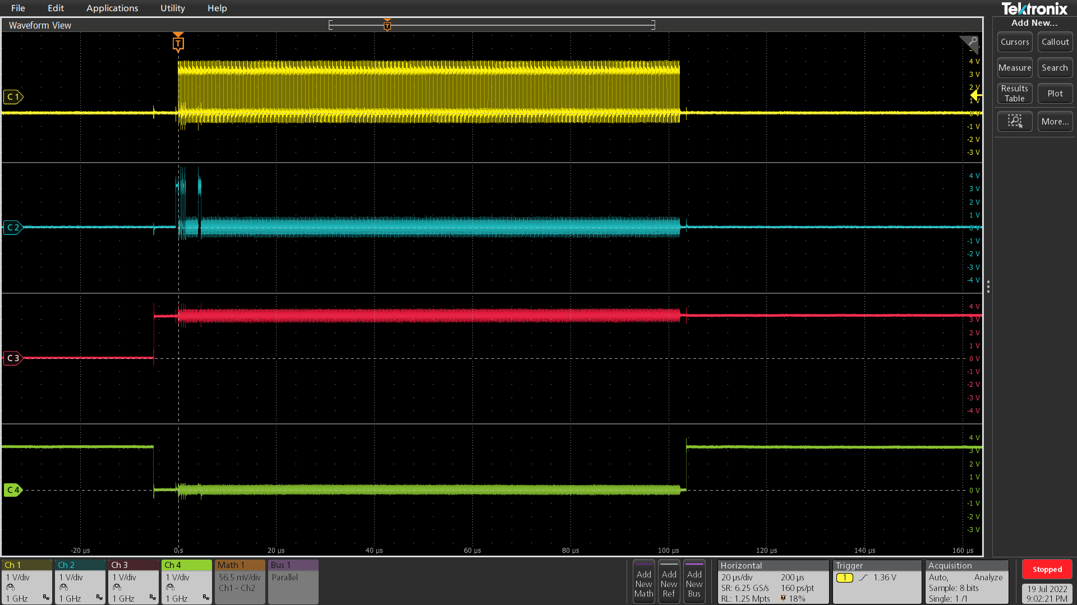The width and height of the screenshot is (1077, 605).
Task: Toggle the Ch 2 channel badge
Action: point(80,581)
